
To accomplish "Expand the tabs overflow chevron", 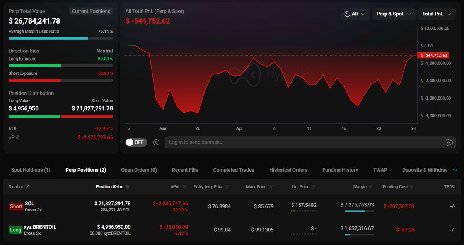I will pos(455,170).
